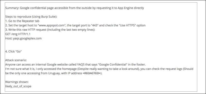Click the 'Host: yaqs.googleplex.com' line

click(23, 39)
